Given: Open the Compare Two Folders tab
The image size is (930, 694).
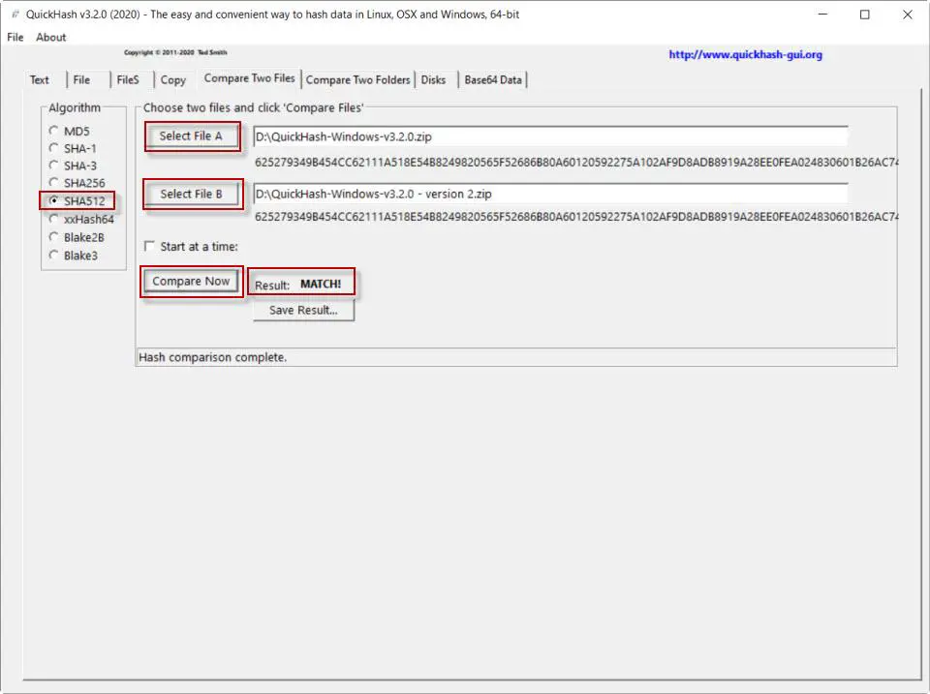Looking at the screenshot, I should (357, 80).
